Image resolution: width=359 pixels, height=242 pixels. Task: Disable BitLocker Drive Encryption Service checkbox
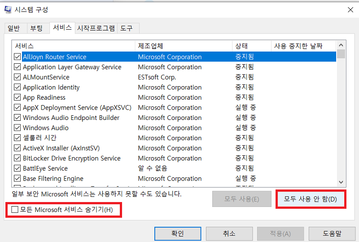tap(17, 158)
